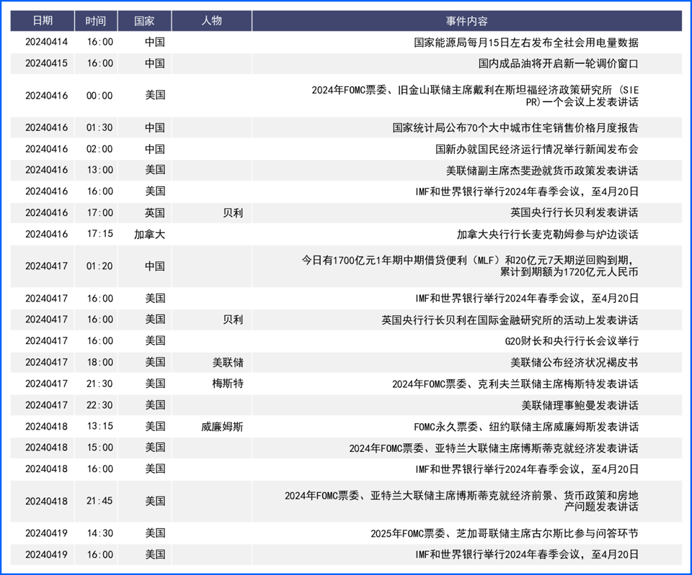The height and width of the screenshot is (575, 692).
Task: Click person cell 美联储
Action: click(228, 363)
